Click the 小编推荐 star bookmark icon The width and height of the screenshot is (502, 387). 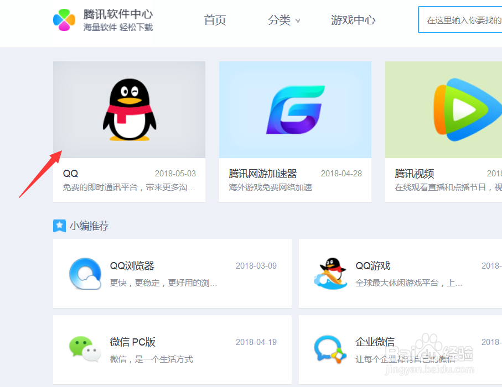pyautogui.click(x=59, y=226)
